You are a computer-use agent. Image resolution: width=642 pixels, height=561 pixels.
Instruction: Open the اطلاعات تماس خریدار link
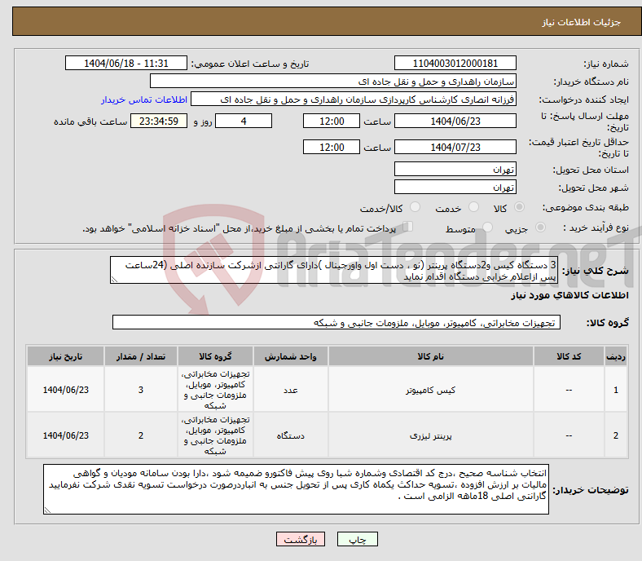click(144, 99)
